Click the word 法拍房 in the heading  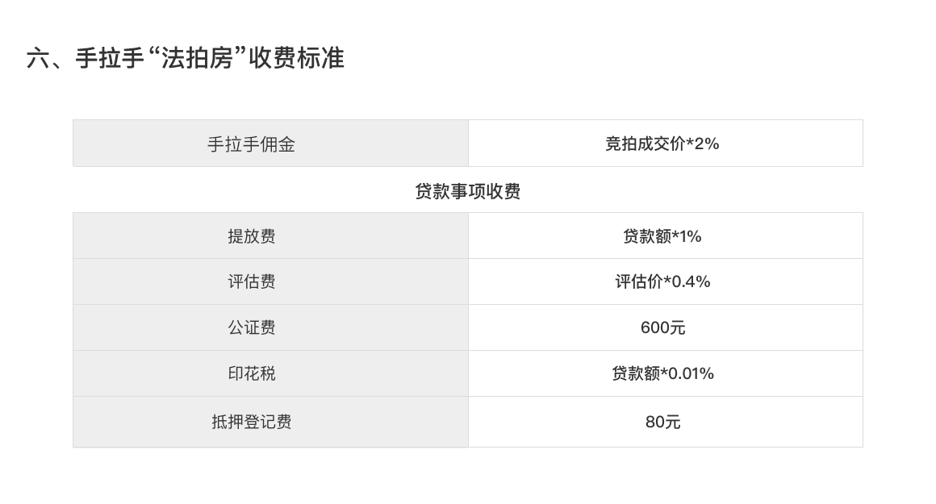[x=196, y=58]
